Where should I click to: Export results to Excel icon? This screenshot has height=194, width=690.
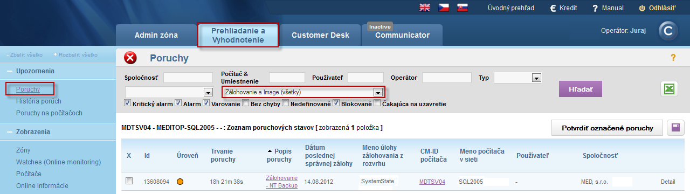click(x=669, y=89)
